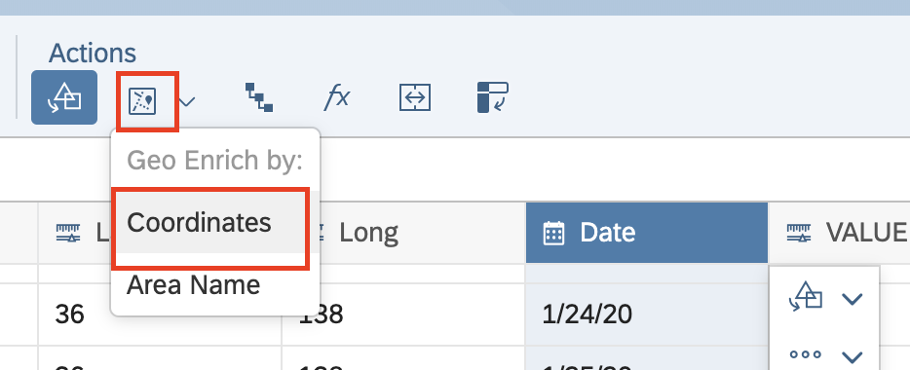Expand chevron beside the three-dots icon
Image resolution: width=910 pixels, height=370 pixels.
pyautogui.click(x=852, y=355)
